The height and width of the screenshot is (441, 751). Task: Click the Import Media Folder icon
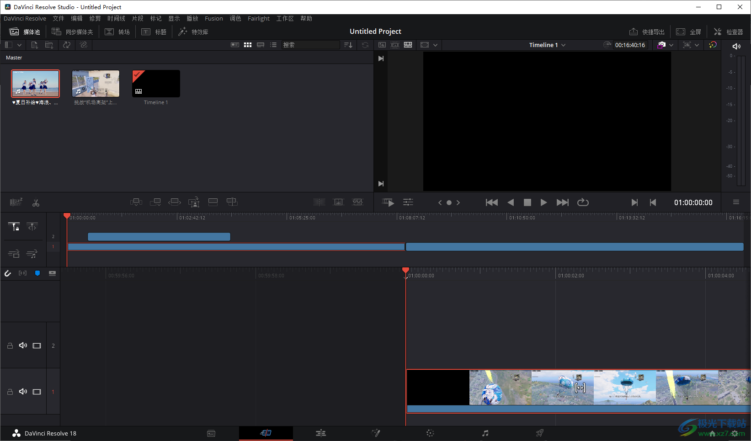[x=49, y=45]
